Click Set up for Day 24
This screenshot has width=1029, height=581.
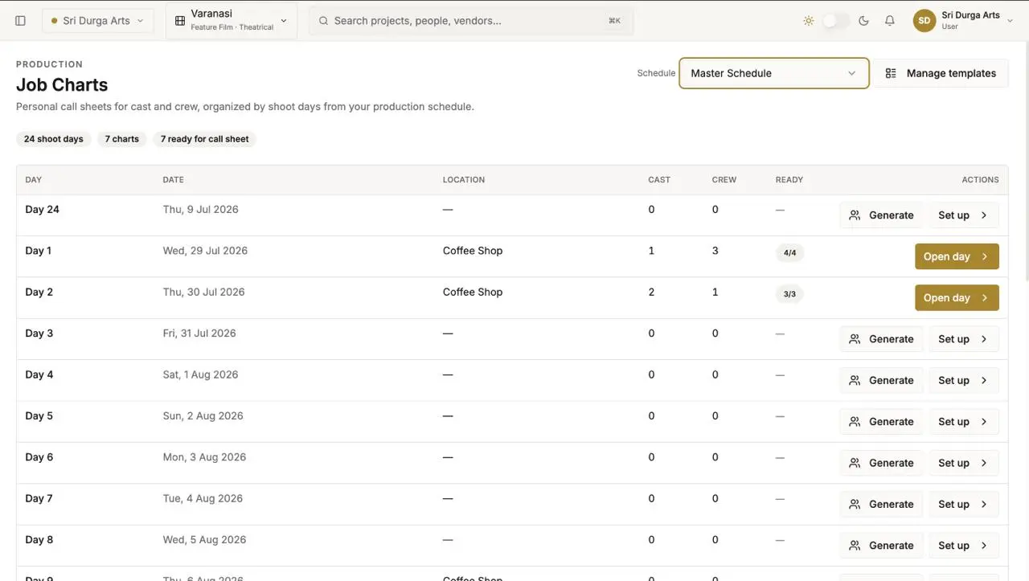(964, 215)
